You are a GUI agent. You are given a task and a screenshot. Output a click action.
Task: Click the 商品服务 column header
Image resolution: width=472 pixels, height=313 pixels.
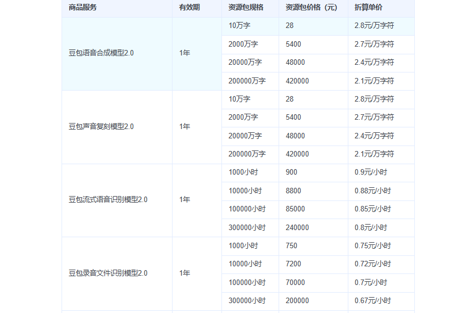(117, 8)
